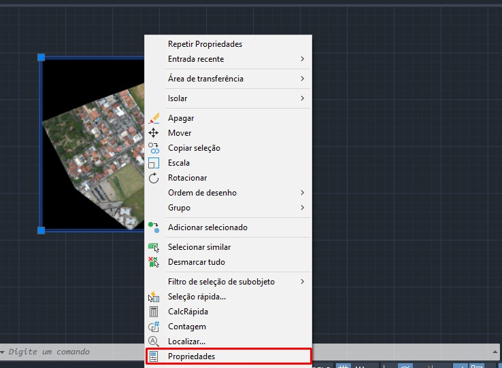This screenshot has width=502, height=368.
Task: Choose Repetir Propriedades
Action: pos(229,44)
